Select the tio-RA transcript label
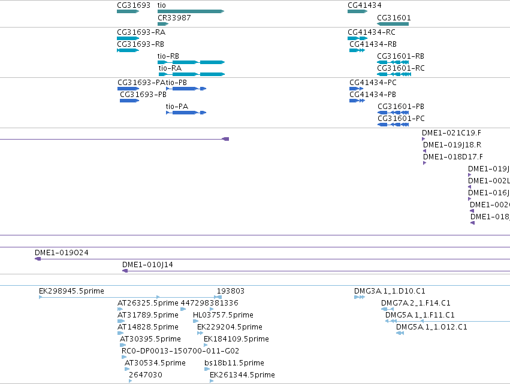This screenshot has height=384, width=510. click(x=170, y=68)
